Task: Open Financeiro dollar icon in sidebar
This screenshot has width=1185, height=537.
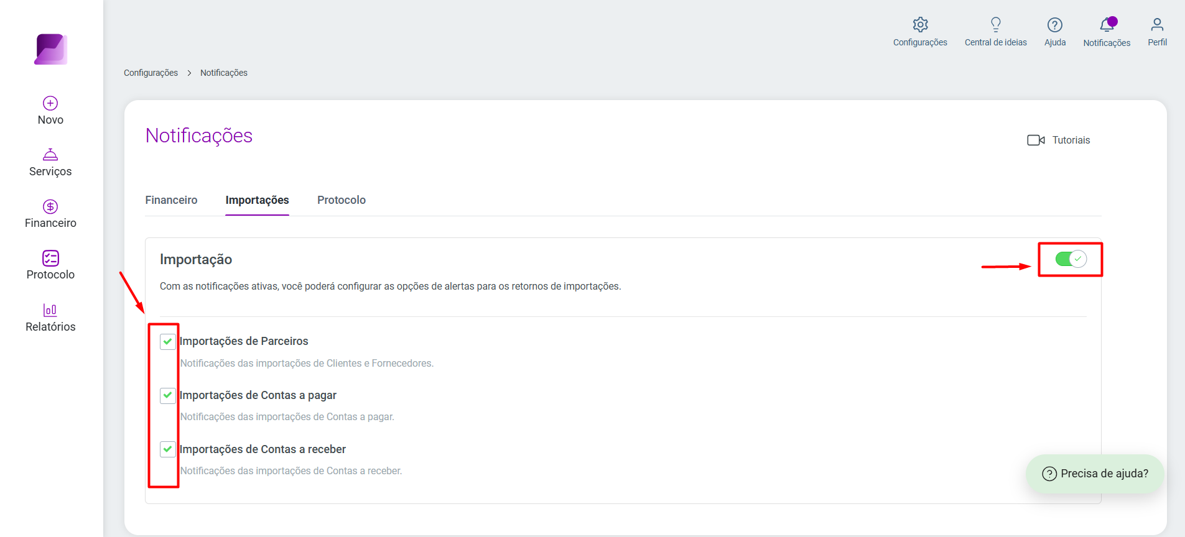Action: coord(50,206)
